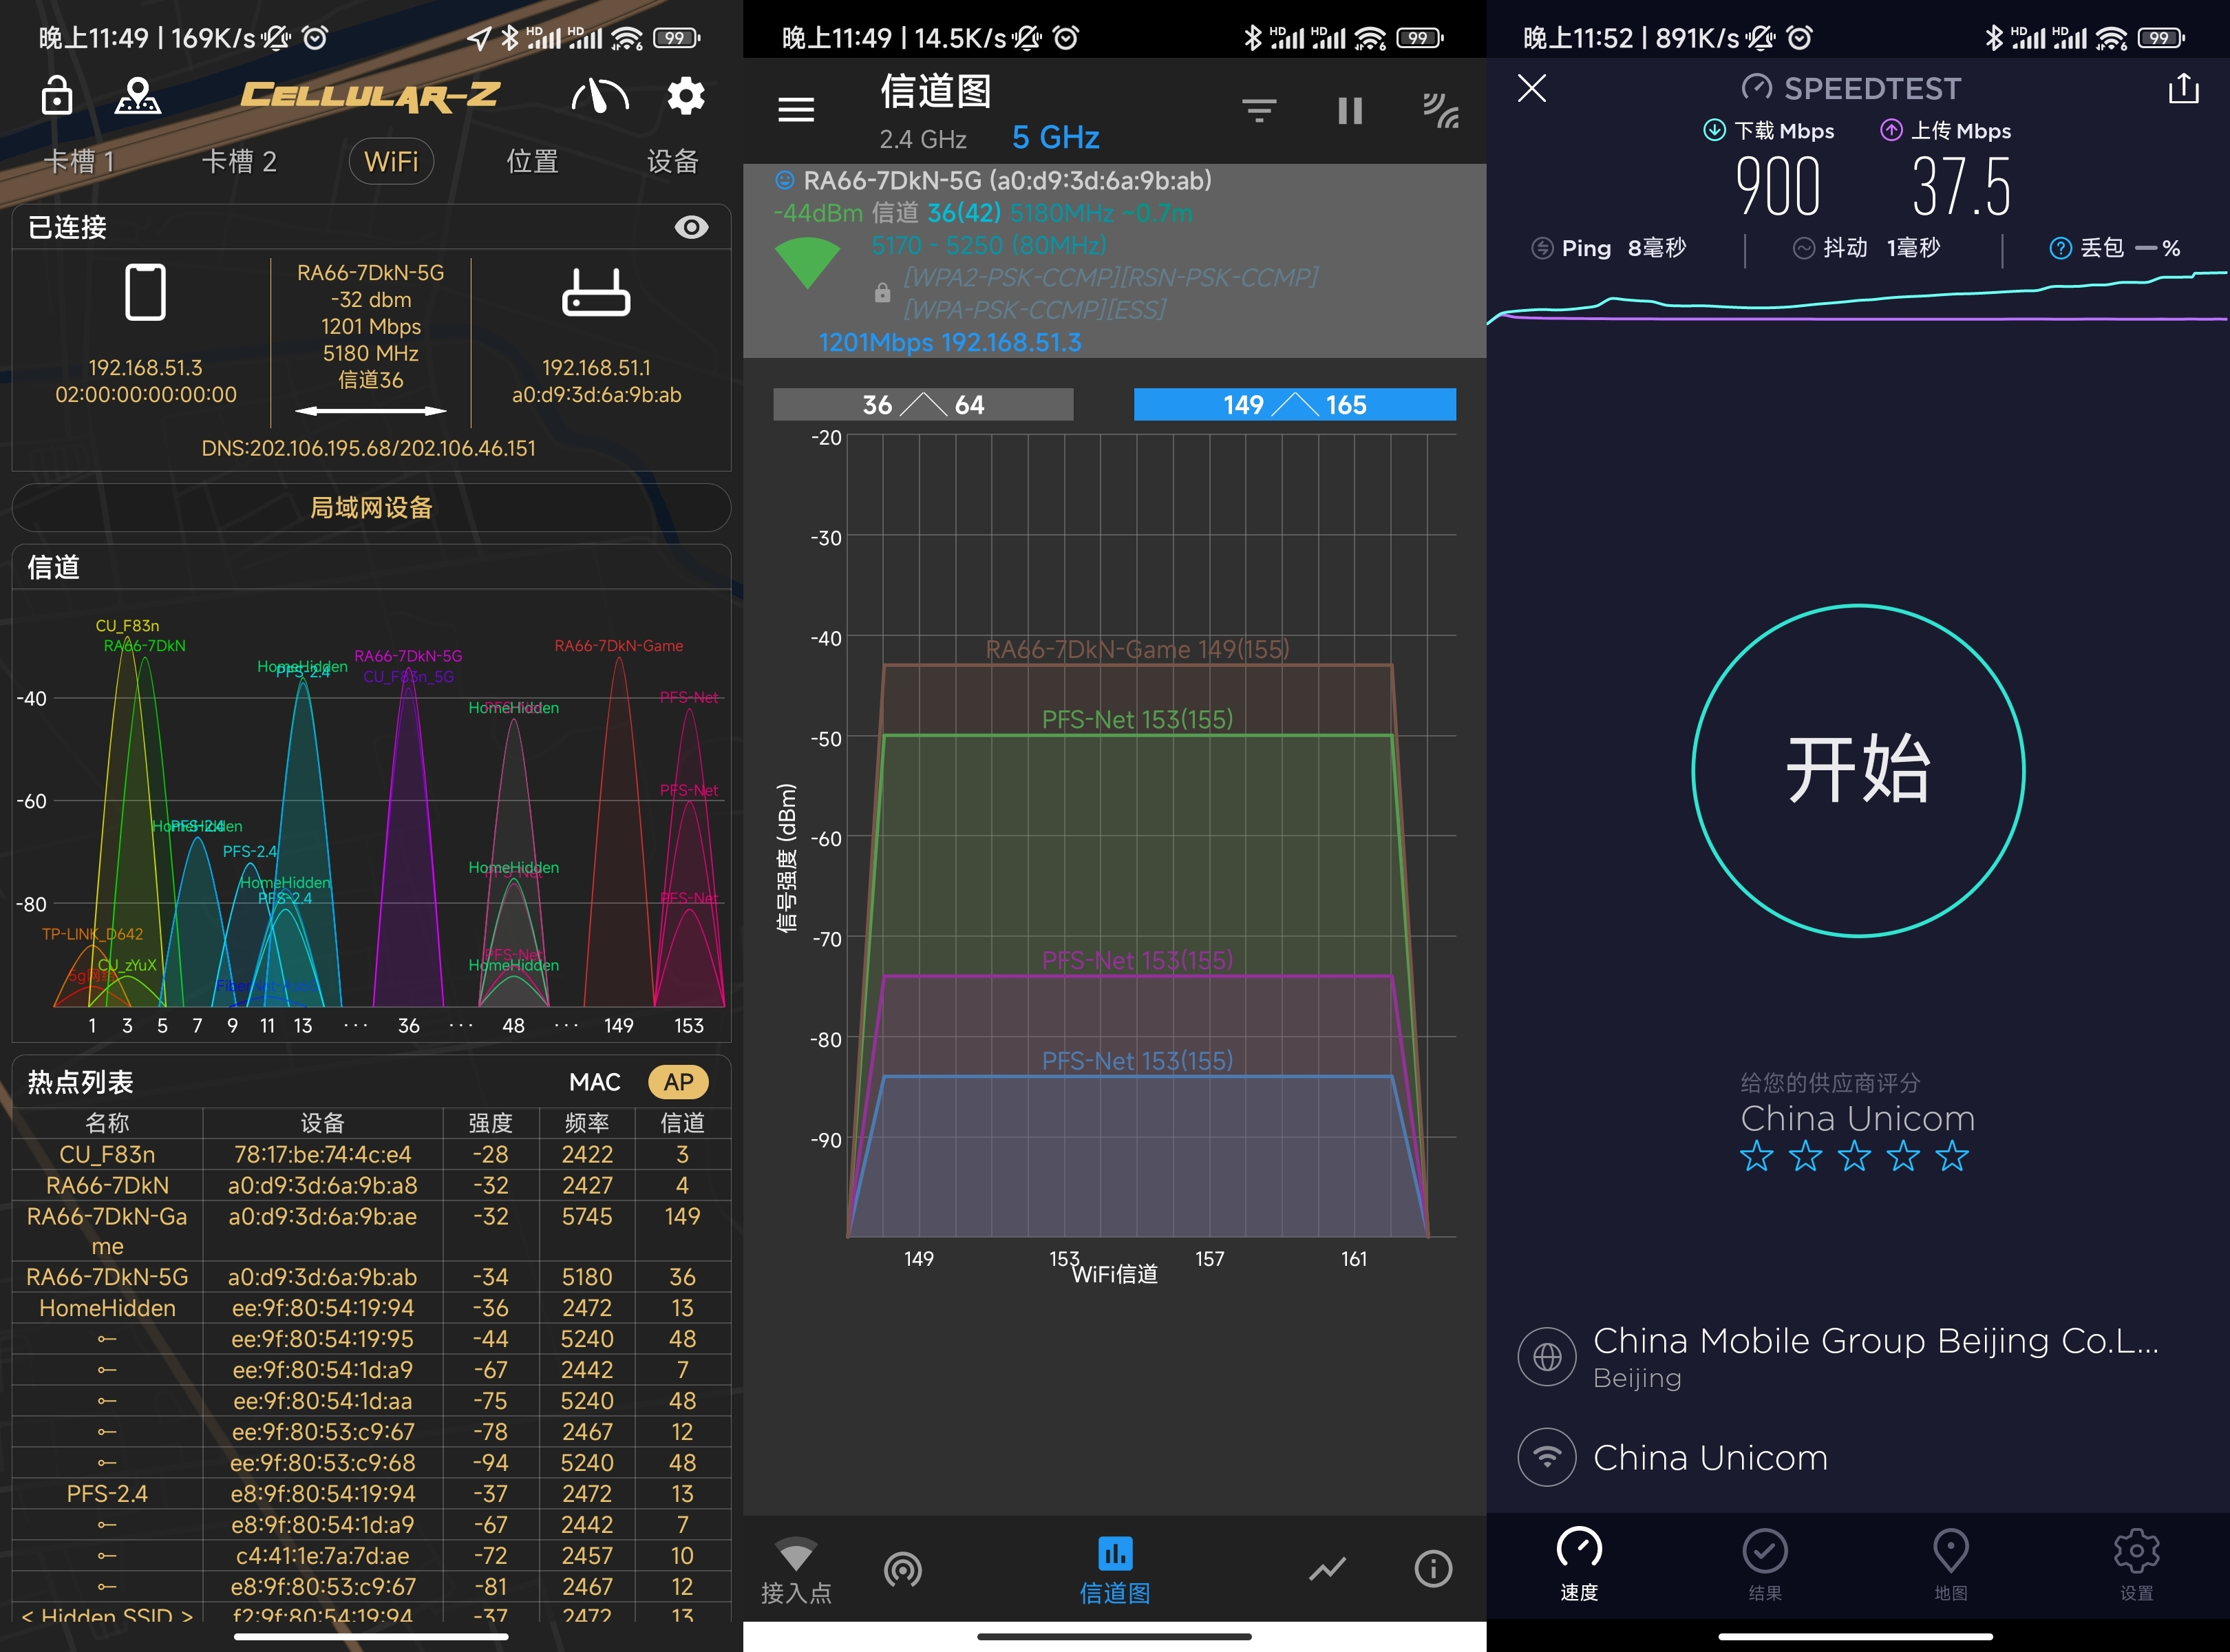Tap 开始 to start the speed test
Viewport: 2230px width, 1652px height.
pyautogui.click(x=1856, y=768)
